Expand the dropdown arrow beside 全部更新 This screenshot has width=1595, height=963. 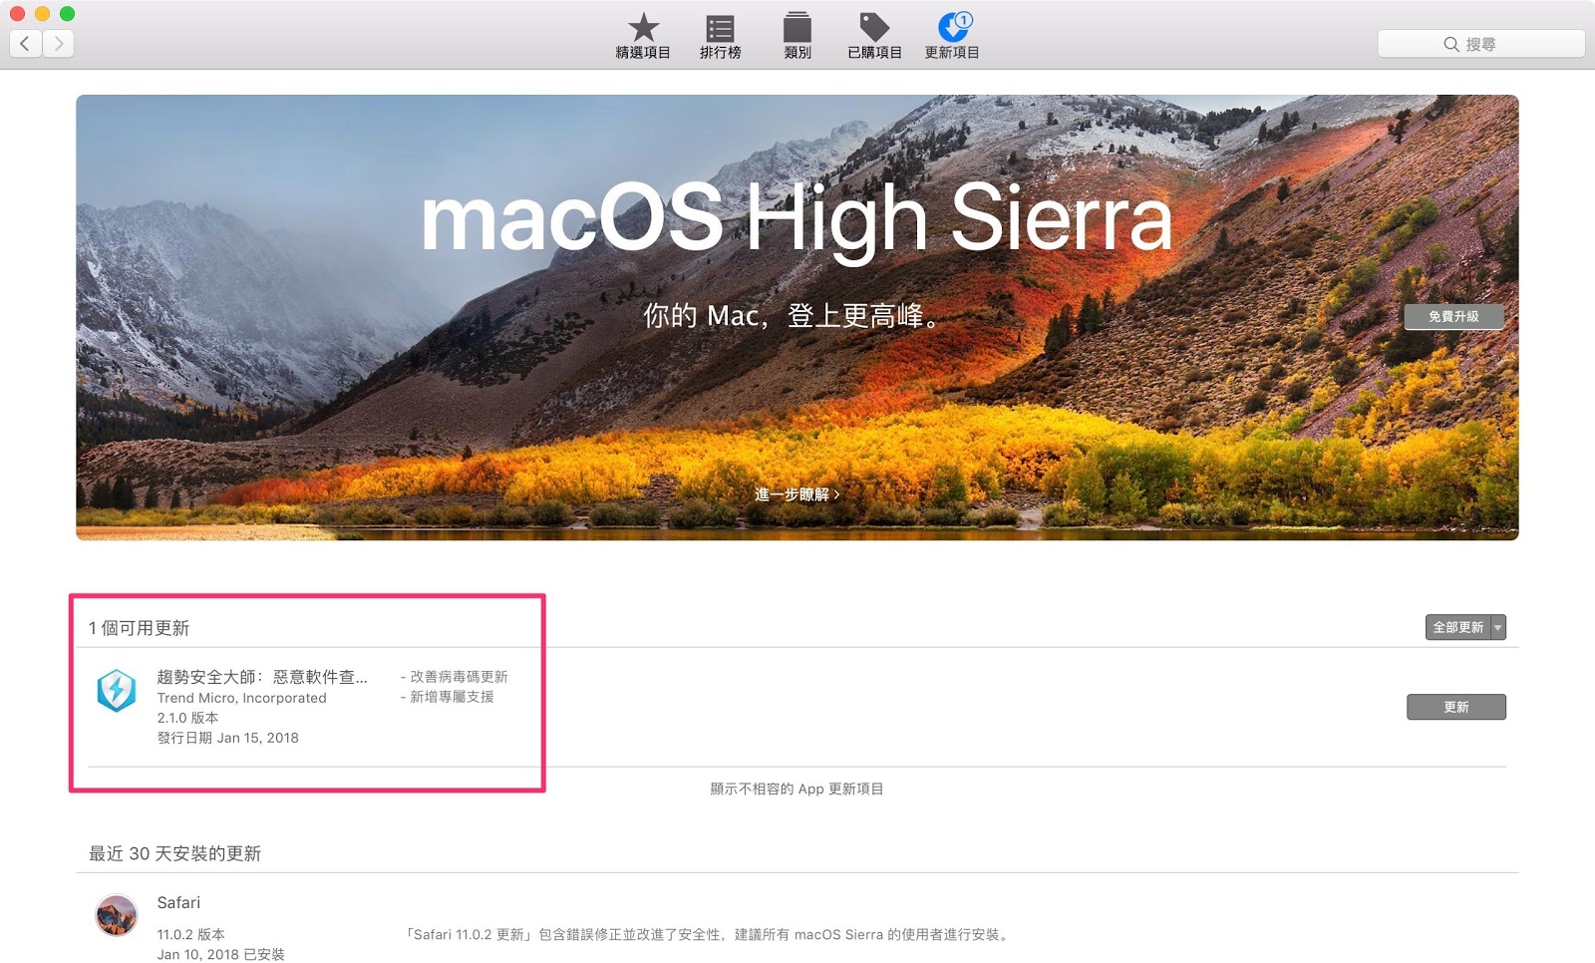pos(1498,627)
